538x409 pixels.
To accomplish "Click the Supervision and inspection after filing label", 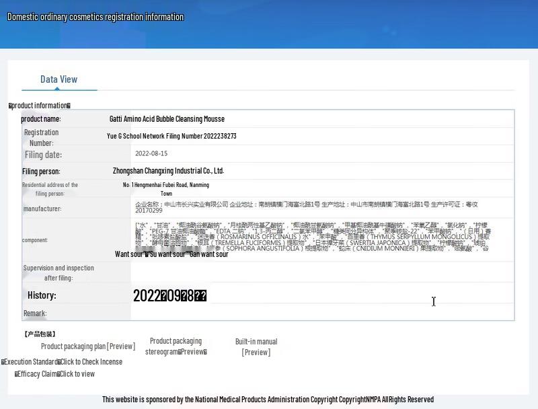I will (59, 272).
